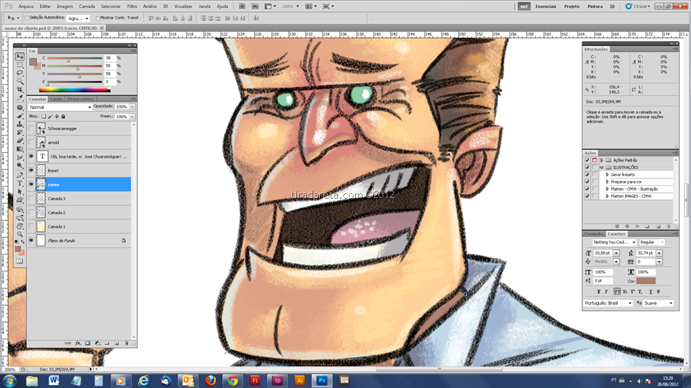The image size is (691, 388).
Task: Select the Zoom tool in the toolbox
Action: [x=20, y=234]
